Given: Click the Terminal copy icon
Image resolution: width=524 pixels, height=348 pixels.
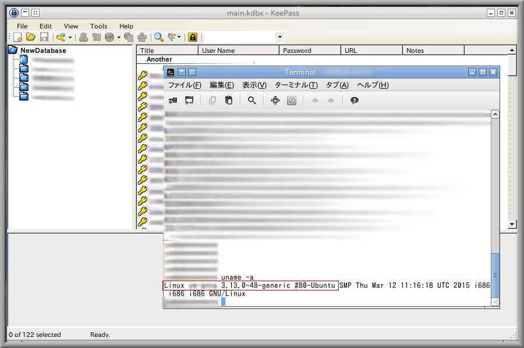Looking at the screenshot, I should (212, 101).
